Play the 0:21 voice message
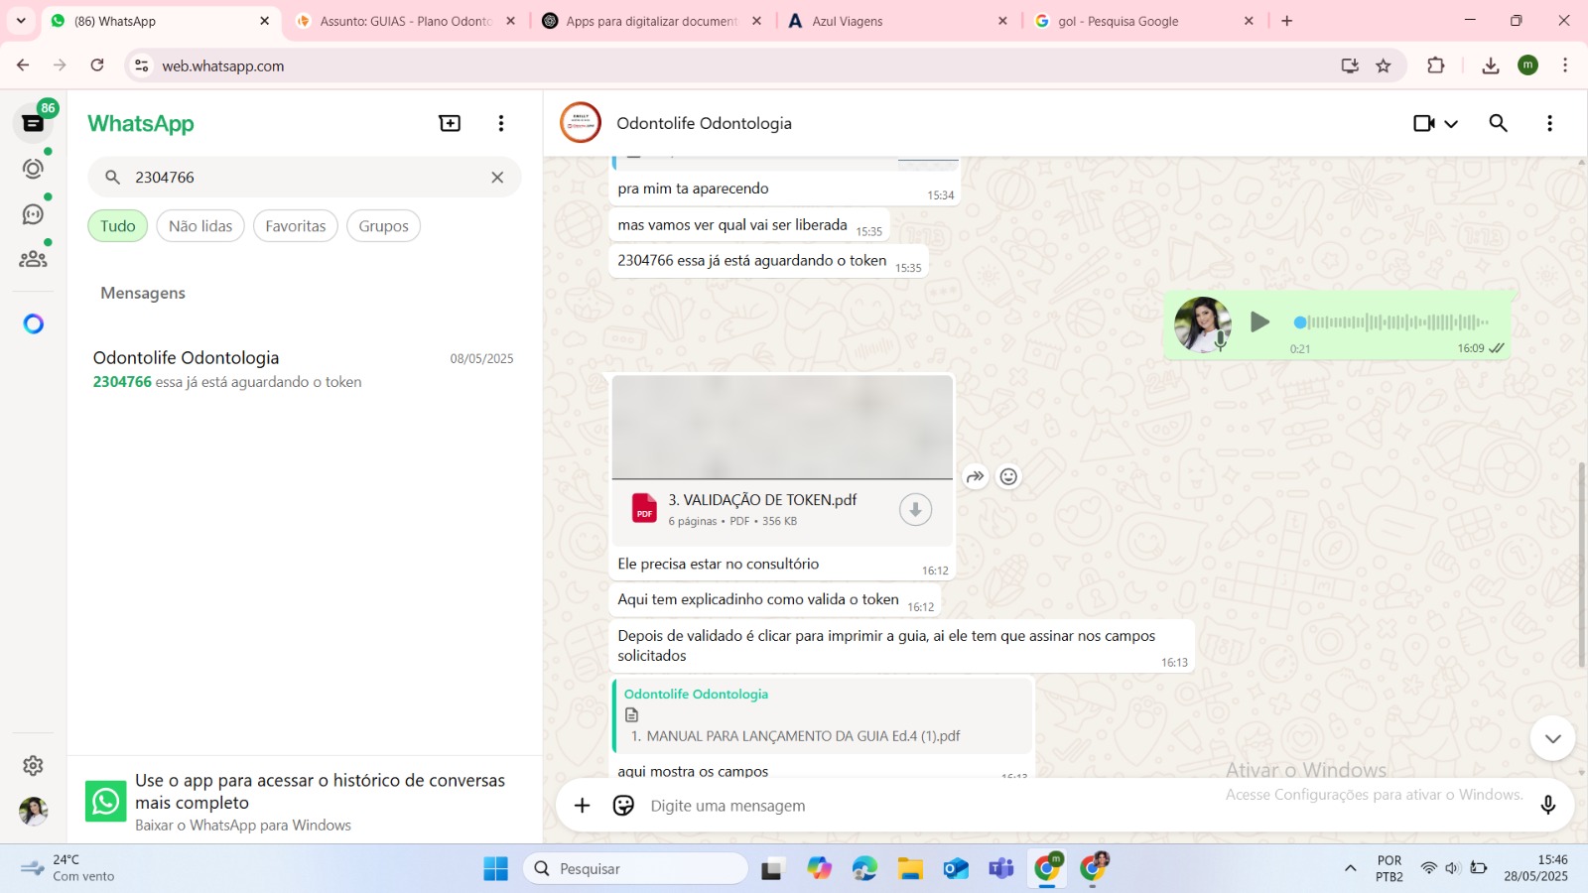The height and width of the screenshot is (893, 1588). 1260,321
